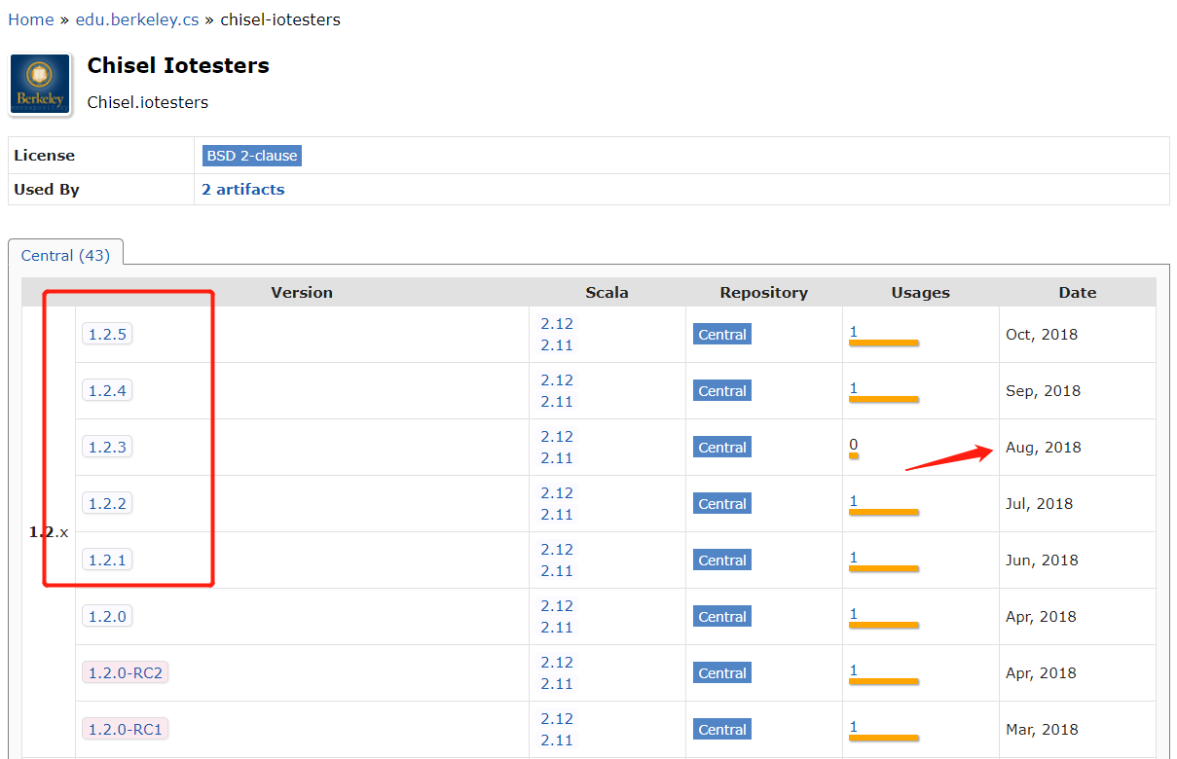Open version 1.2.0-RC1
The image size is (1177, 759).
tap(126, 730)
